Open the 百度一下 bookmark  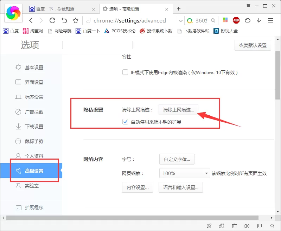pos(88,31)
